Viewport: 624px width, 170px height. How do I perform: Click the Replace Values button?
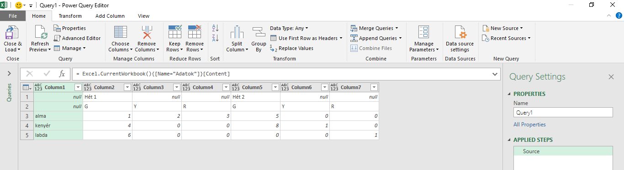[x=291, y=48]
